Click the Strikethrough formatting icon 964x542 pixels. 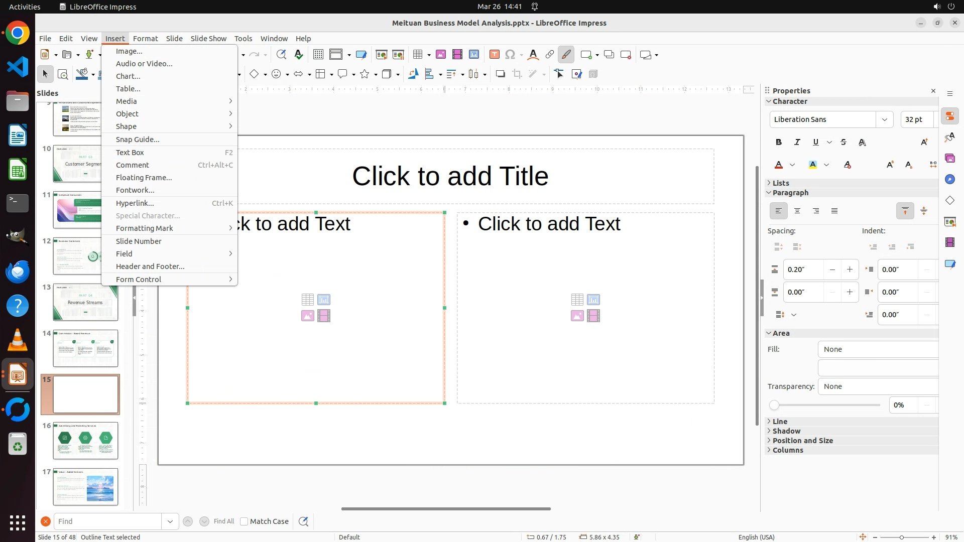(843, 143)
